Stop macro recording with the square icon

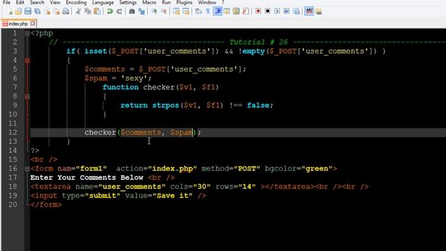pyautogui.click(x=268, y=11)
